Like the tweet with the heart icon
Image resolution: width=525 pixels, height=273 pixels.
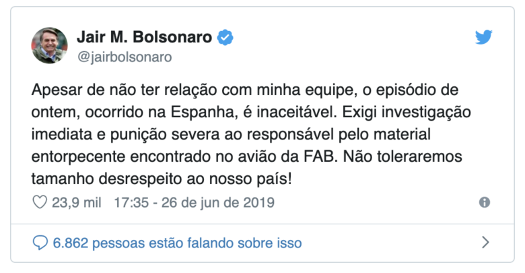[x=40, y=202]
